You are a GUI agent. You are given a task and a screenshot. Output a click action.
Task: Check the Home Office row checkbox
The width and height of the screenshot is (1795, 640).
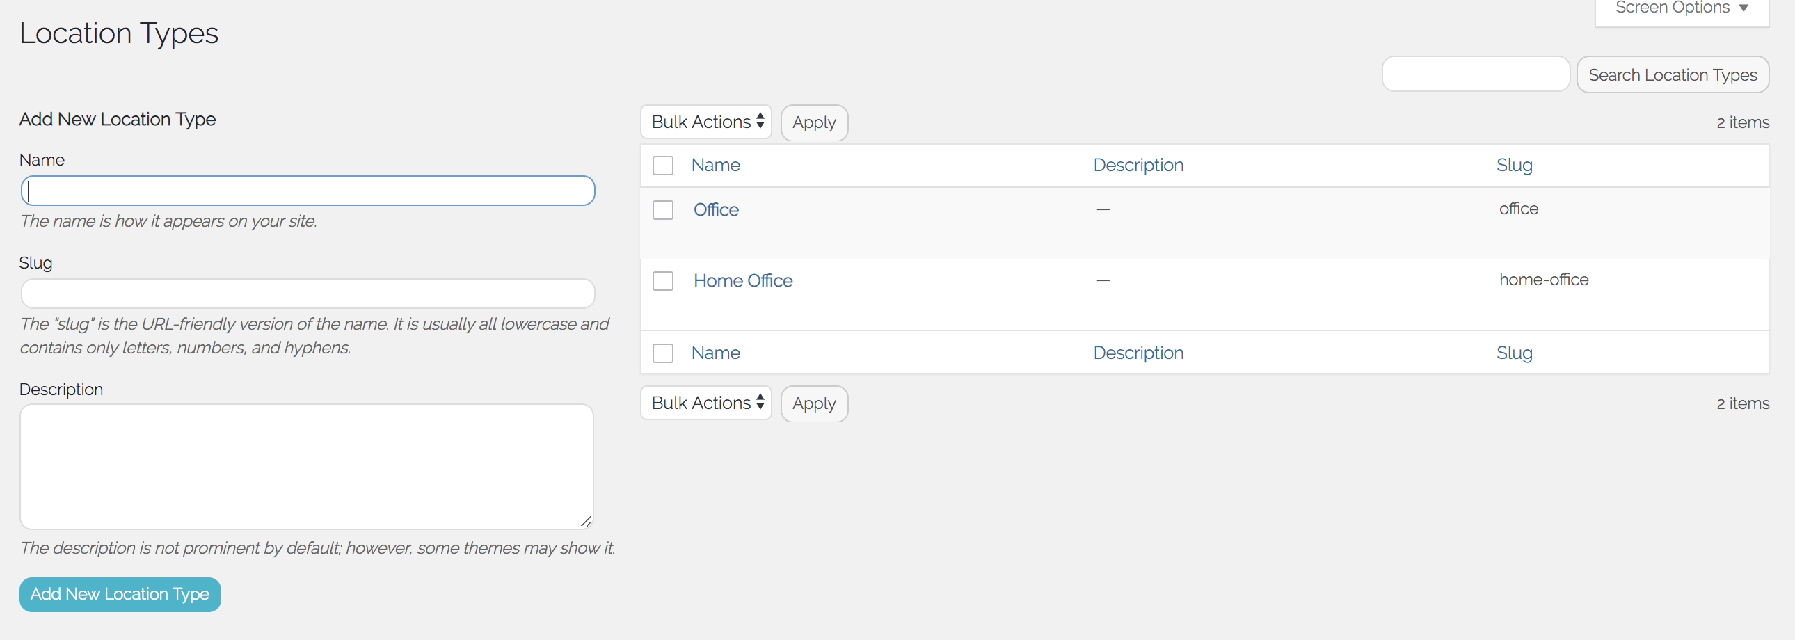662,280
